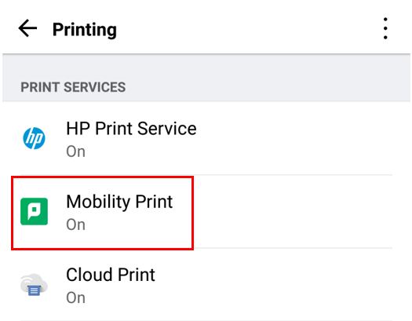Open the three-dot overflow menu
This screenshot has width=412, height=321.
pos(385,28)
